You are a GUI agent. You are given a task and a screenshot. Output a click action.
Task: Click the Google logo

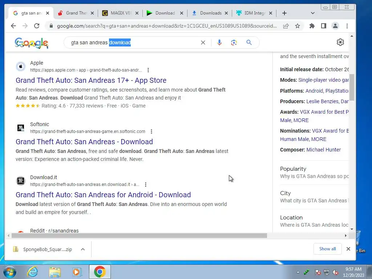tap(32, 43)
